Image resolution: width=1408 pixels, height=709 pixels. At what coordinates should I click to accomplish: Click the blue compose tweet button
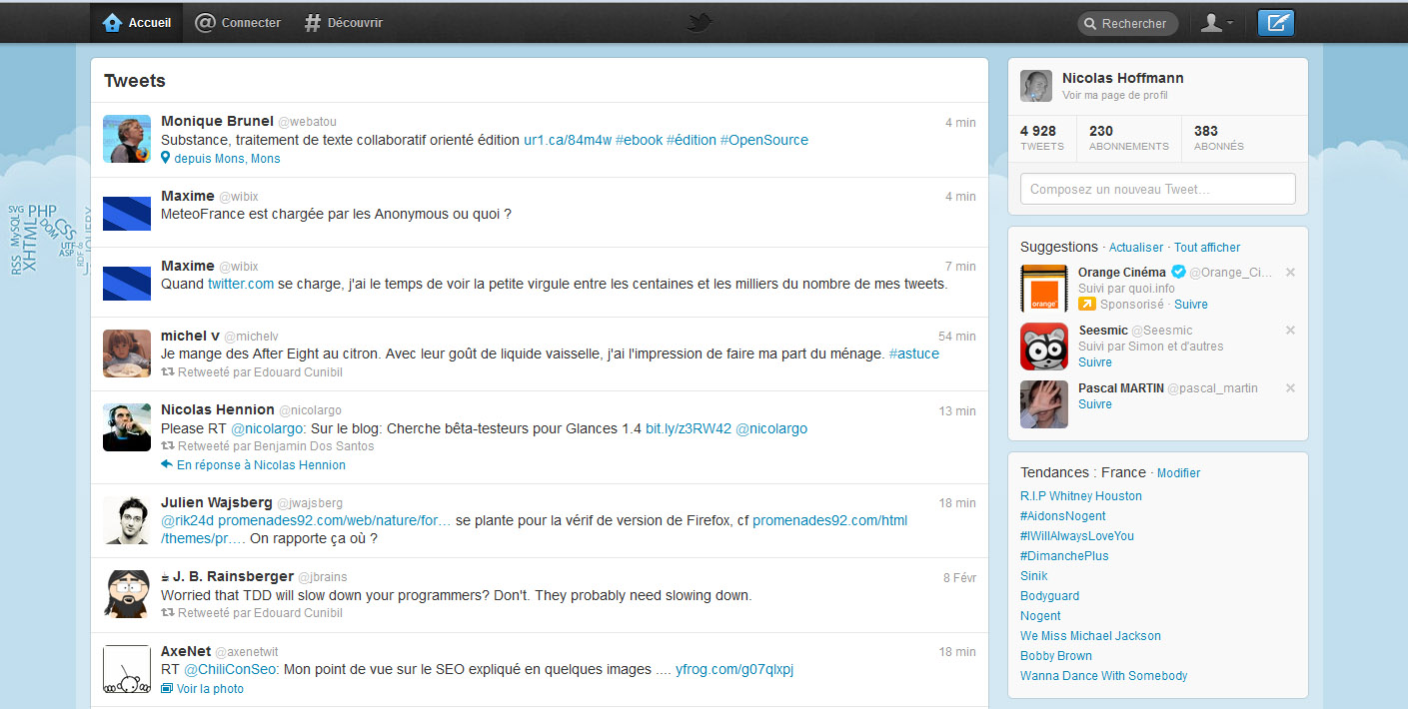click(1275, 23)
